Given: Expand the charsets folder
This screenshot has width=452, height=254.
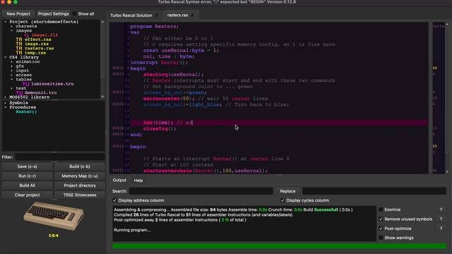Looking at the screenshot, I should [x=11, y=26].
